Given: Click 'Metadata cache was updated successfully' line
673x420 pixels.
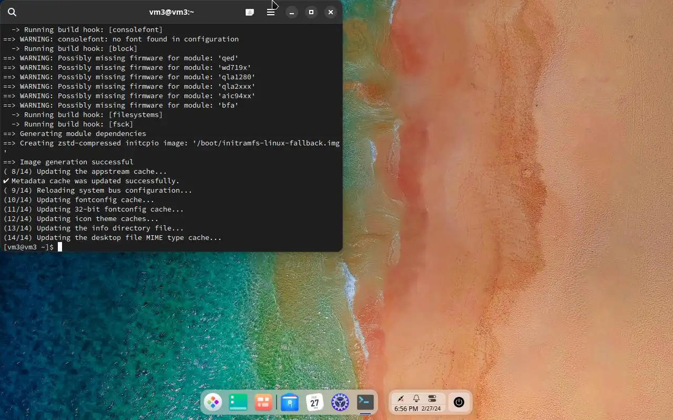Looking at the screenshot, I should pyautogui.click(x=91, y=181).
